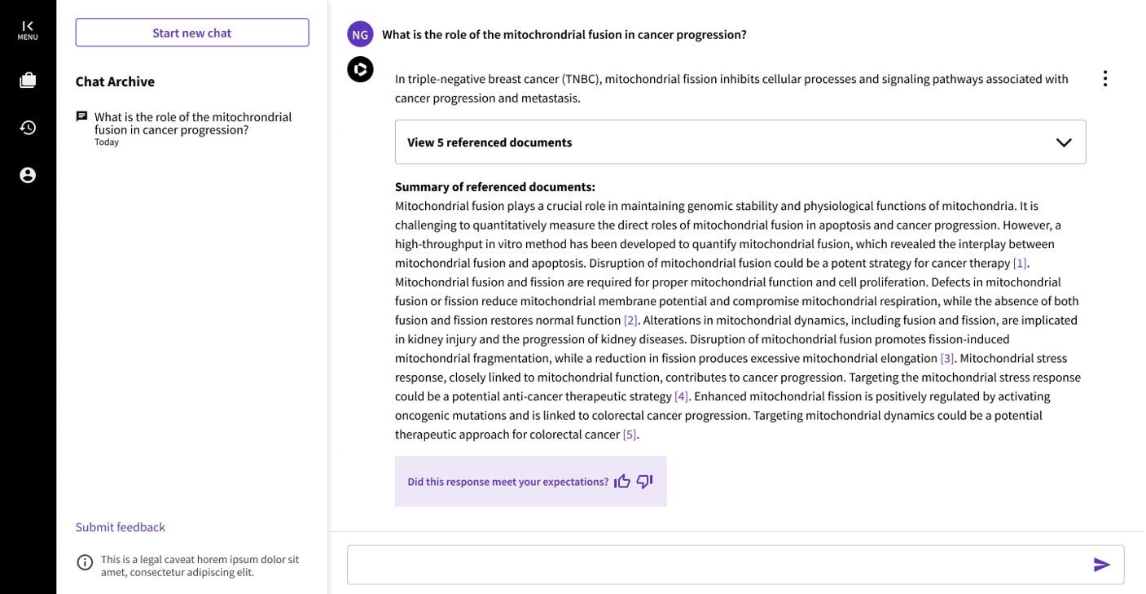The image size is (1146, 594).
Task: Open citation reference [5]
Action: (x=630, y=435)
